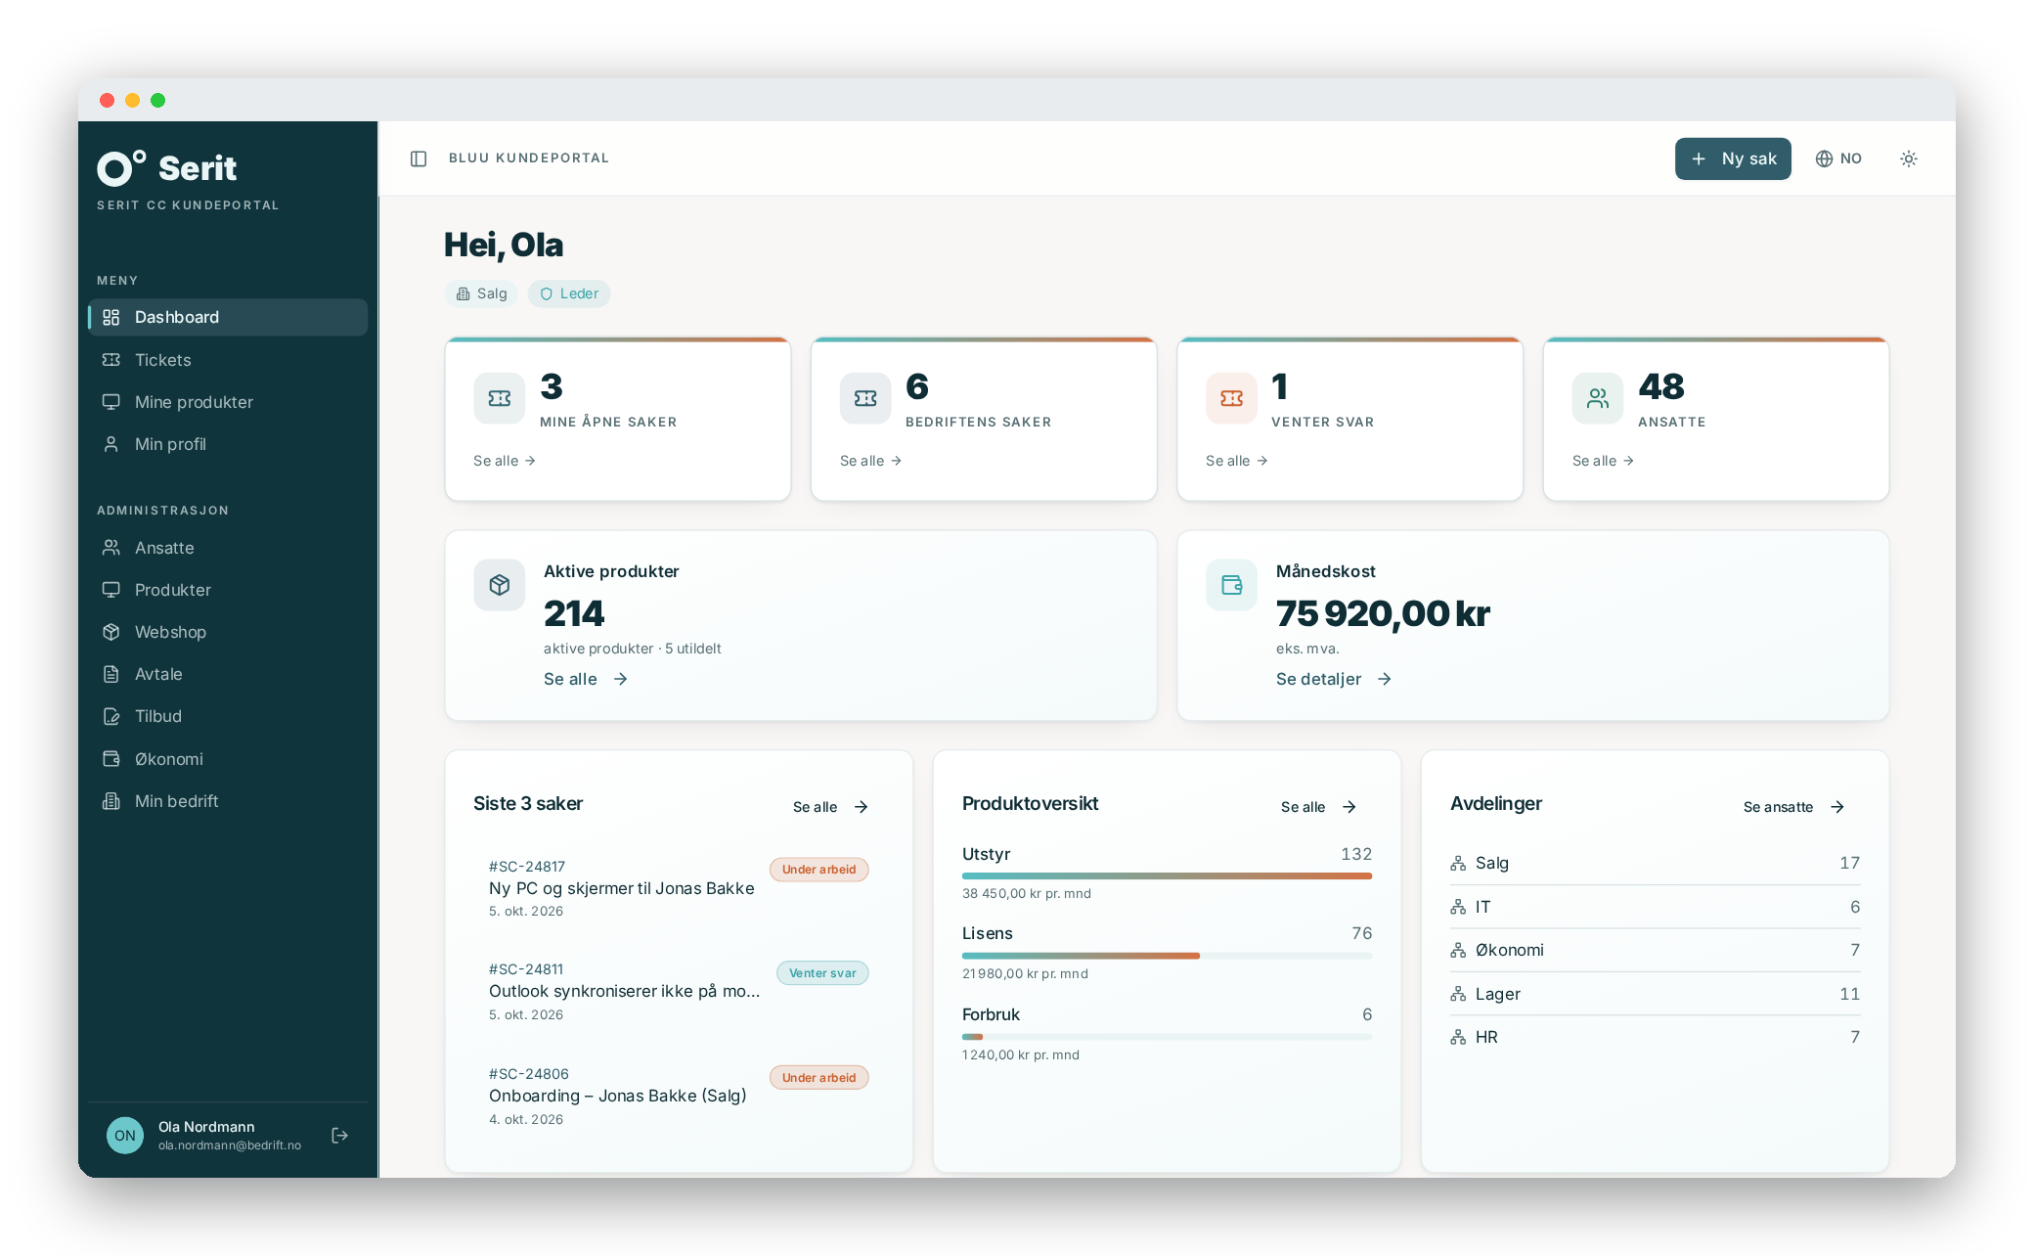Image resolution: width=2034 pixels, height=1256 pixels.
Task: Switch the light/dark theme sun icon
Action: pos(1908,158)
